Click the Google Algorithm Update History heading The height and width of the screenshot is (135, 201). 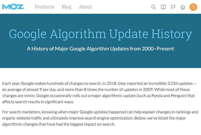100,34
